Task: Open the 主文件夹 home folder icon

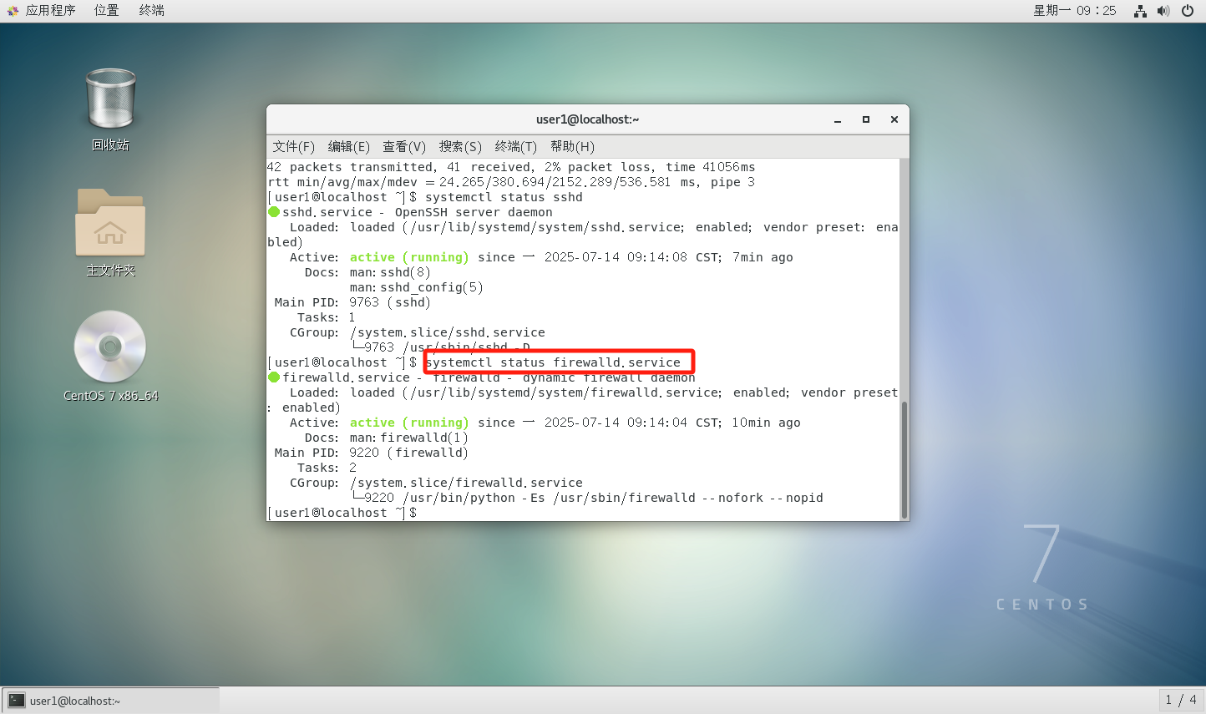Action: [x=109, y=223]
